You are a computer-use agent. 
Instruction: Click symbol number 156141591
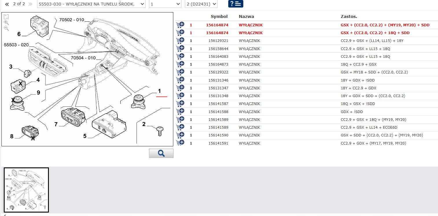pyautogui.click(x=218, y=143)
